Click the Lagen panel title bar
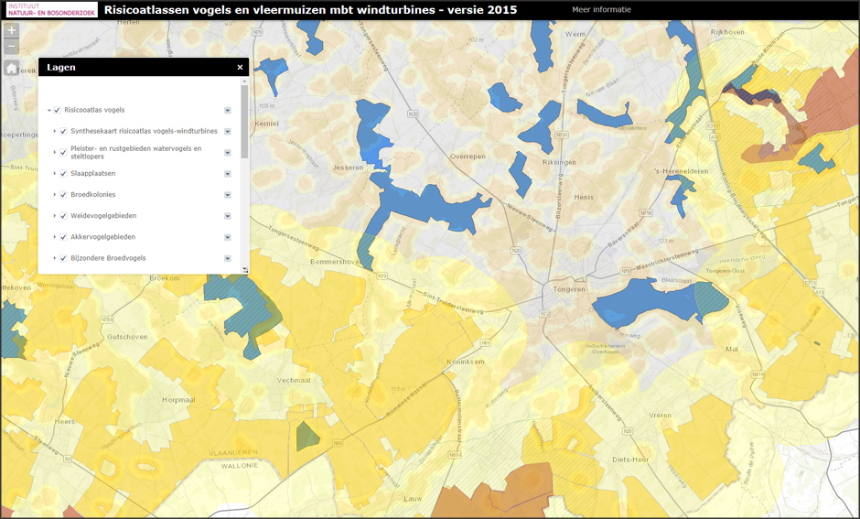This screenshot has height=519, width=860. (144, 67)
